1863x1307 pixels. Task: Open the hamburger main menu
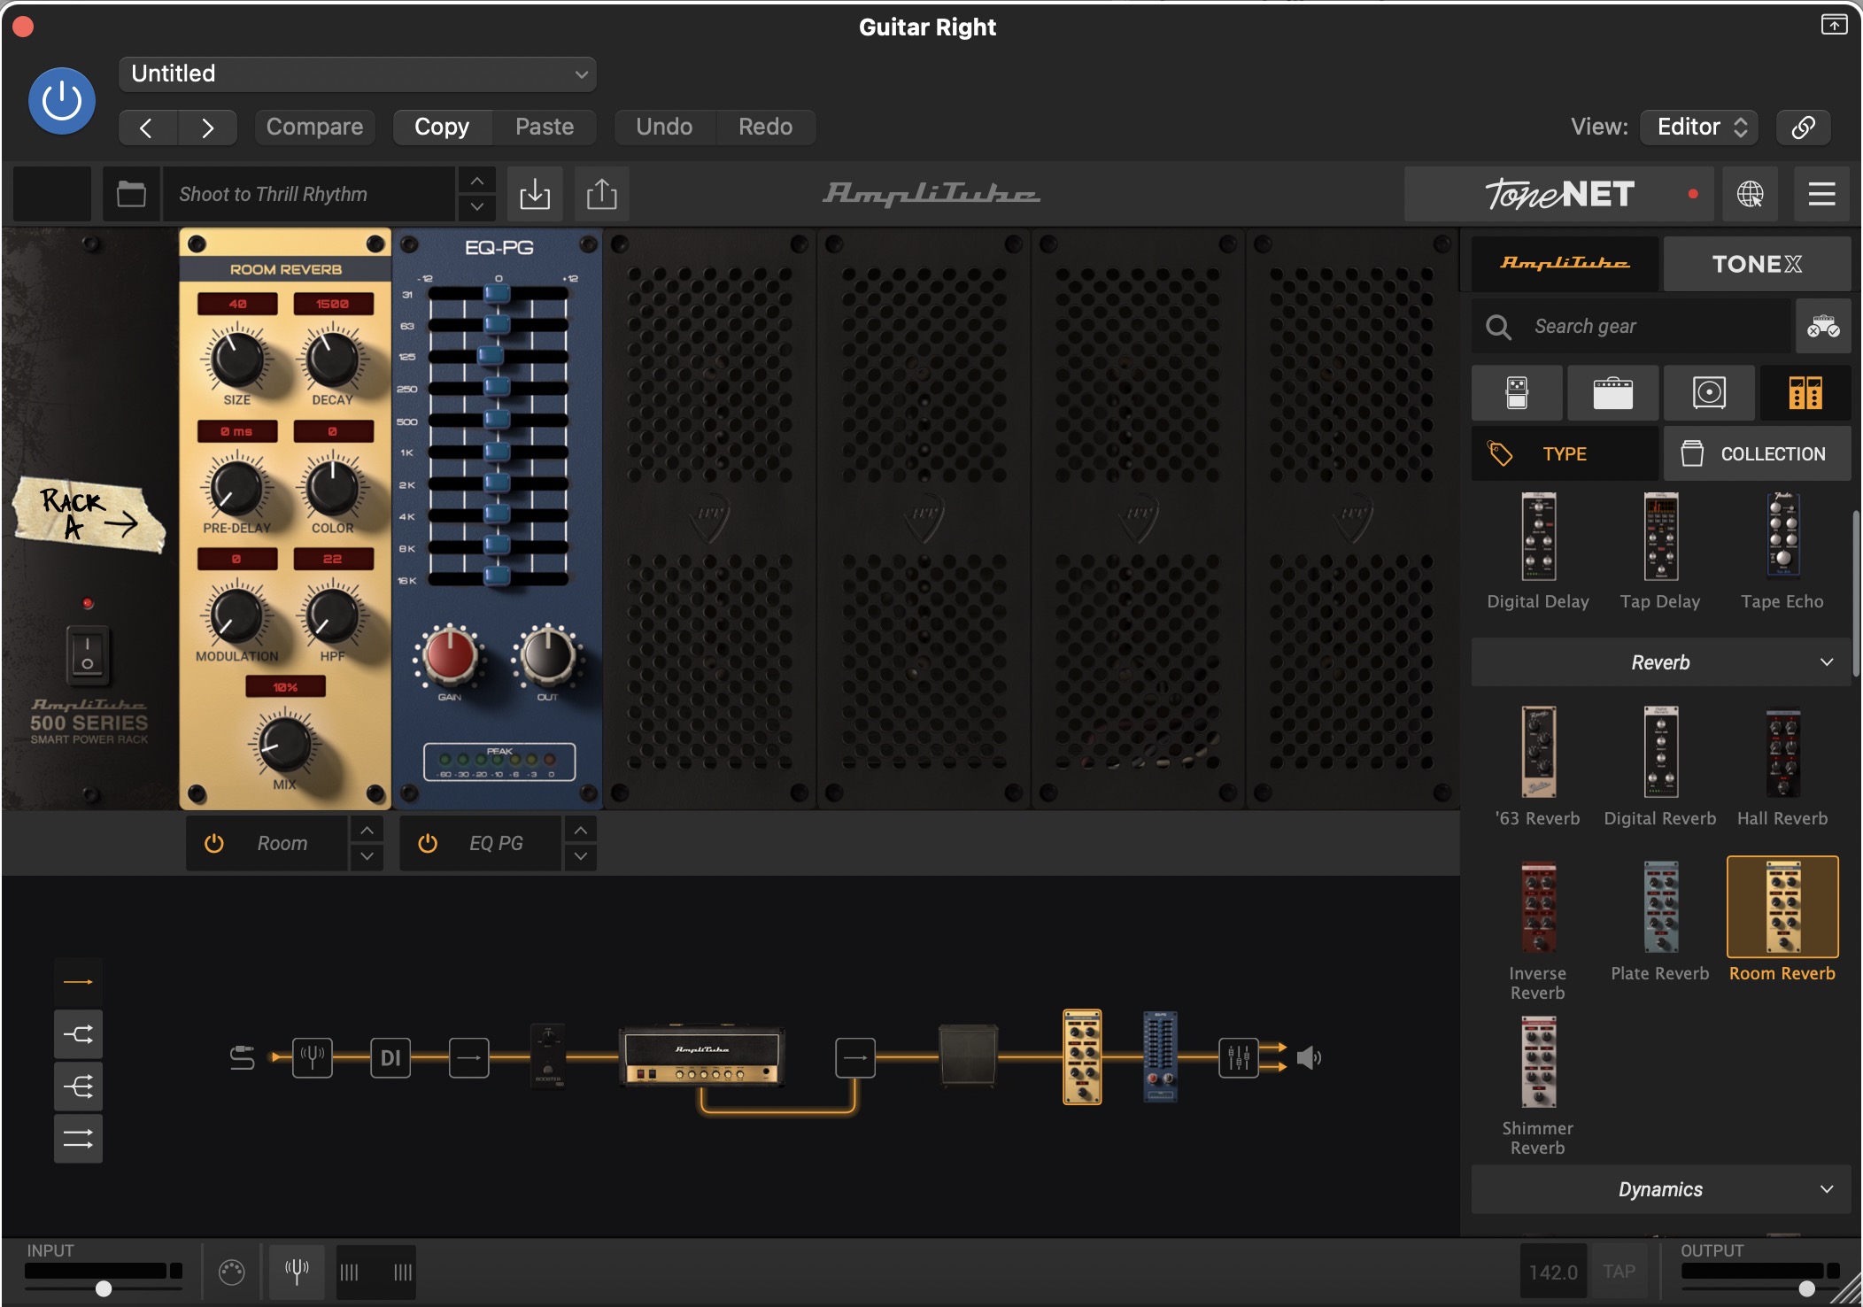tap(1821, 194)
